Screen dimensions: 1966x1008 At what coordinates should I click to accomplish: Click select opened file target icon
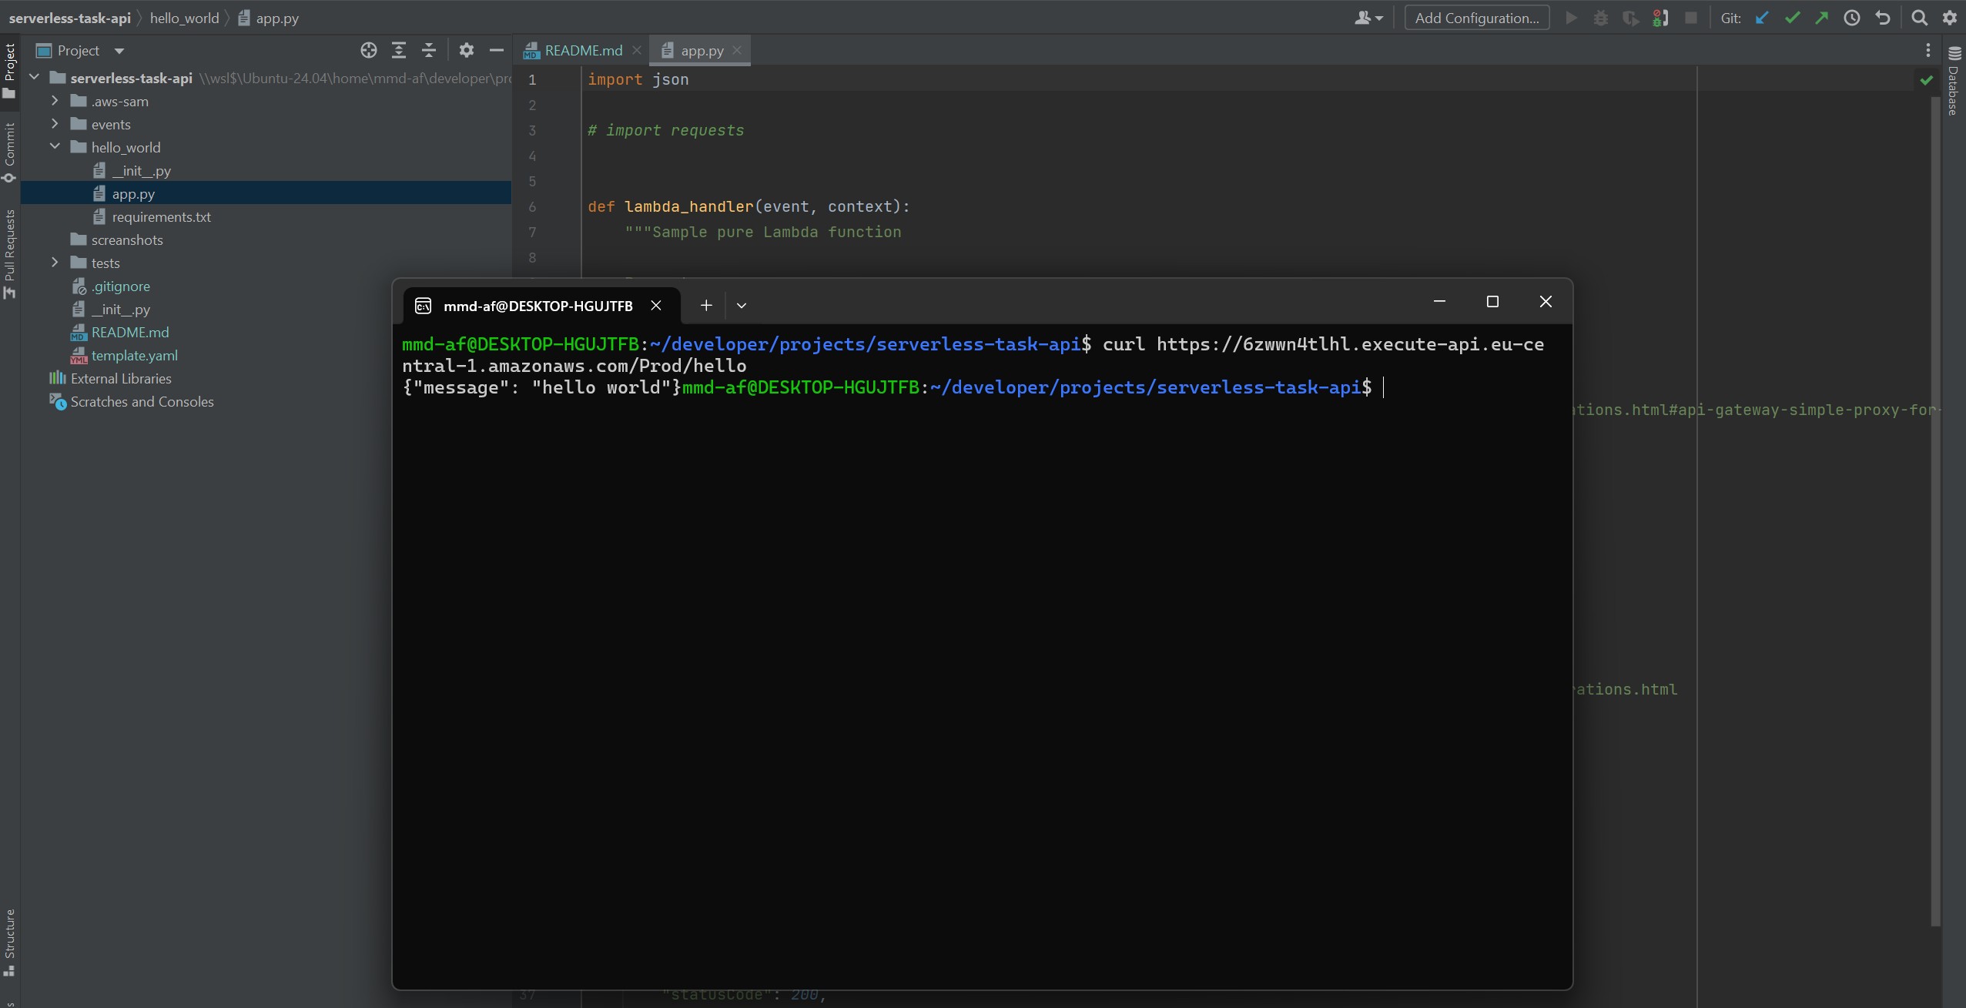click(x=369, y=51)
